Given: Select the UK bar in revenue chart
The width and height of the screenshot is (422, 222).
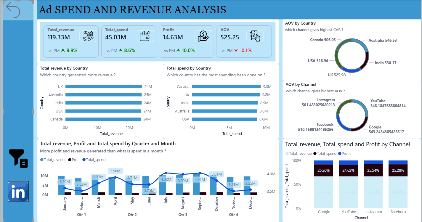Looking at the screenshot, I should (x=103, y=87).
